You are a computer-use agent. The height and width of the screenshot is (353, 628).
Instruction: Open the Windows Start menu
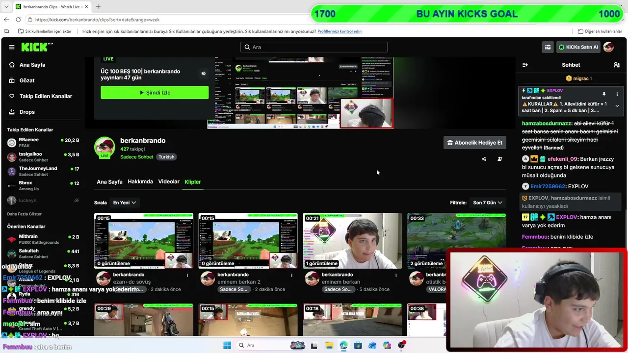pos(227,345)
